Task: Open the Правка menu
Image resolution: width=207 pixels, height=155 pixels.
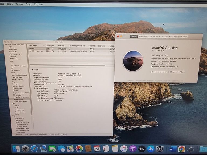Action: click(x=19, y=4)
